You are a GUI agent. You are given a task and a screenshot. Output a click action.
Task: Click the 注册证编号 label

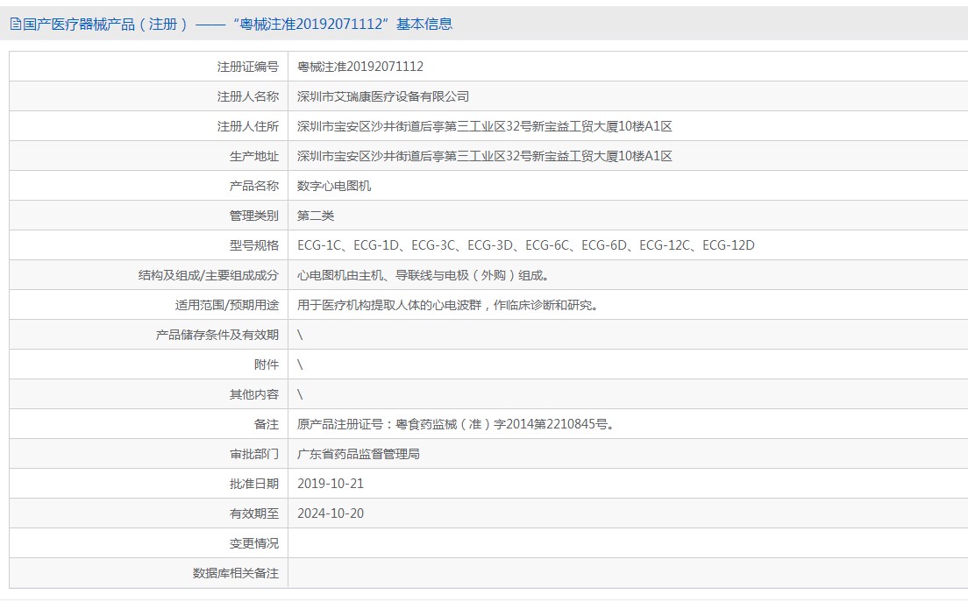[x=247, y=67]
